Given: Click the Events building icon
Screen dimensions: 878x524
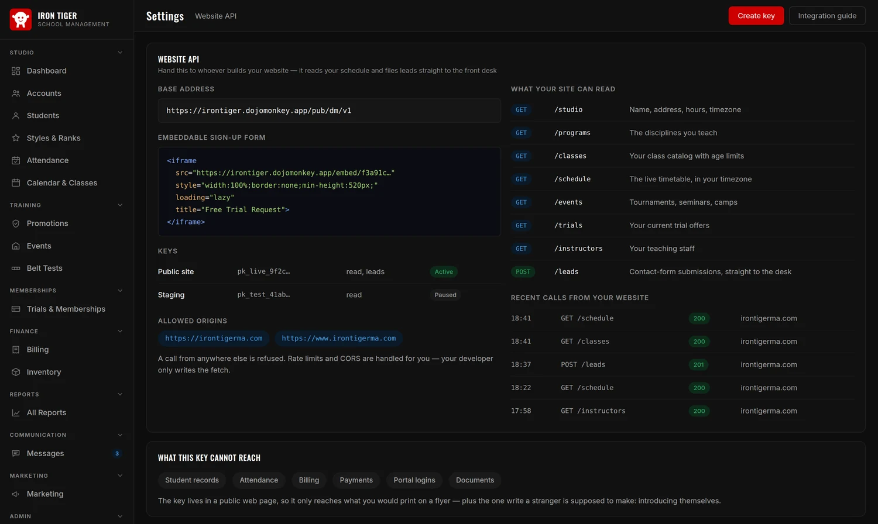Looking at the screenshot, I should (x=16, y=246).
